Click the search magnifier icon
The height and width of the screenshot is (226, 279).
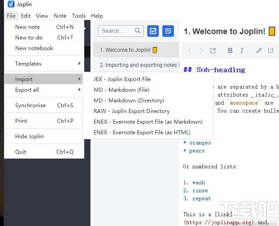(138, 31)
